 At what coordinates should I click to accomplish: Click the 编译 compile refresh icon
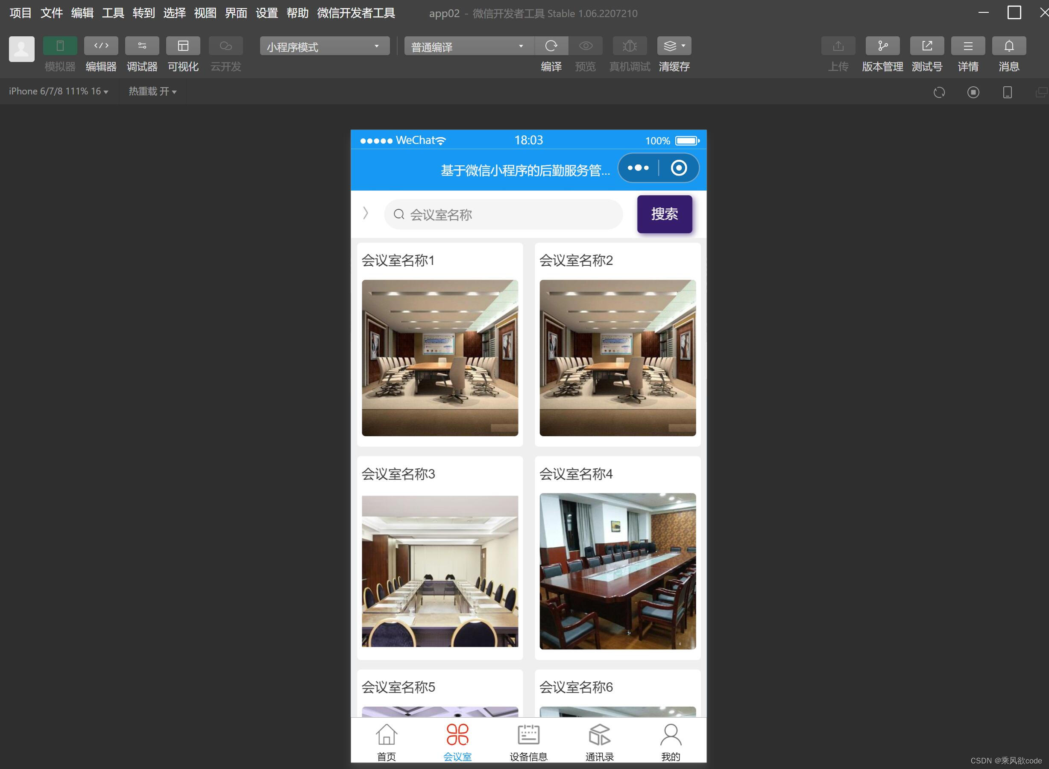coord(551,46)
